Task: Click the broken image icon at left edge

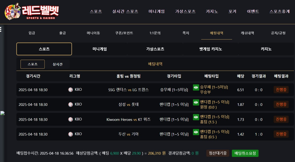Action: [2, 113]
